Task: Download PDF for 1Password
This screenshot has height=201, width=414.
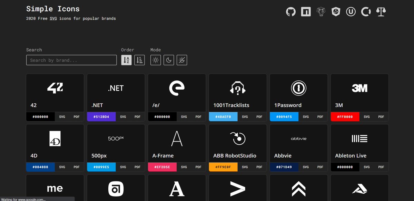Action: click(x=320, y=117)
